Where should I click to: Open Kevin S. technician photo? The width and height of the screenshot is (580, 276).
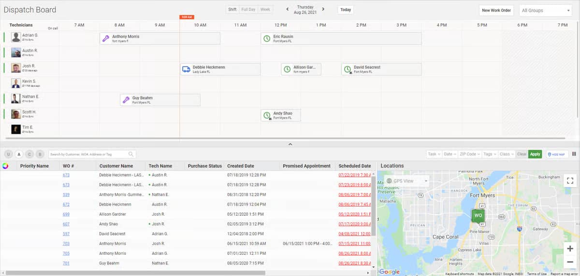tap(16, 83)
